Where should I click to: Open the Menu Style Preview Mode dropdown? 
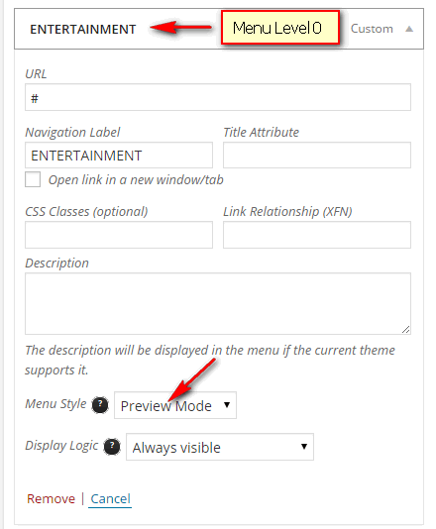pos(175,405)
